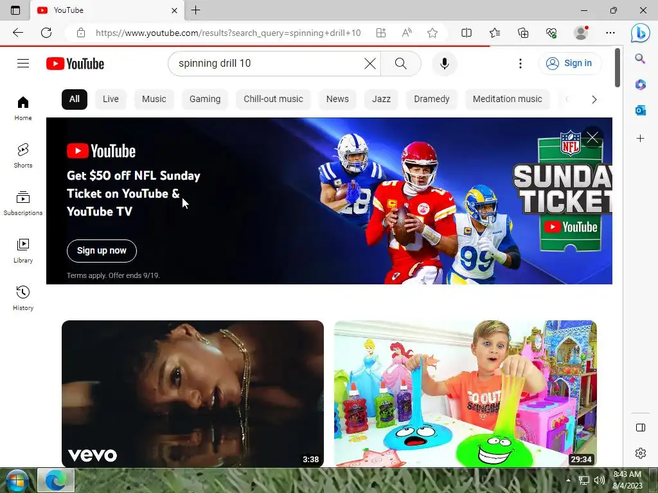Open Microsoft 365 sidebar icon
The height and width of the screenshot is (493, 658).
pyautogui.click(x=640, y=85)
